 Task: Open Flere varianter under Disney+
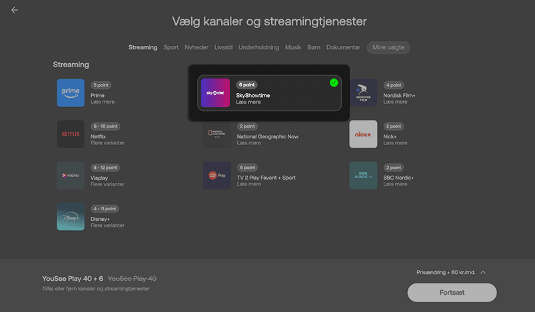coord(107,226)
